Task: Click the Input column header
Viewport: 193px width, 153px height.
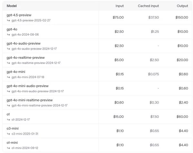Action: point(119,6)
